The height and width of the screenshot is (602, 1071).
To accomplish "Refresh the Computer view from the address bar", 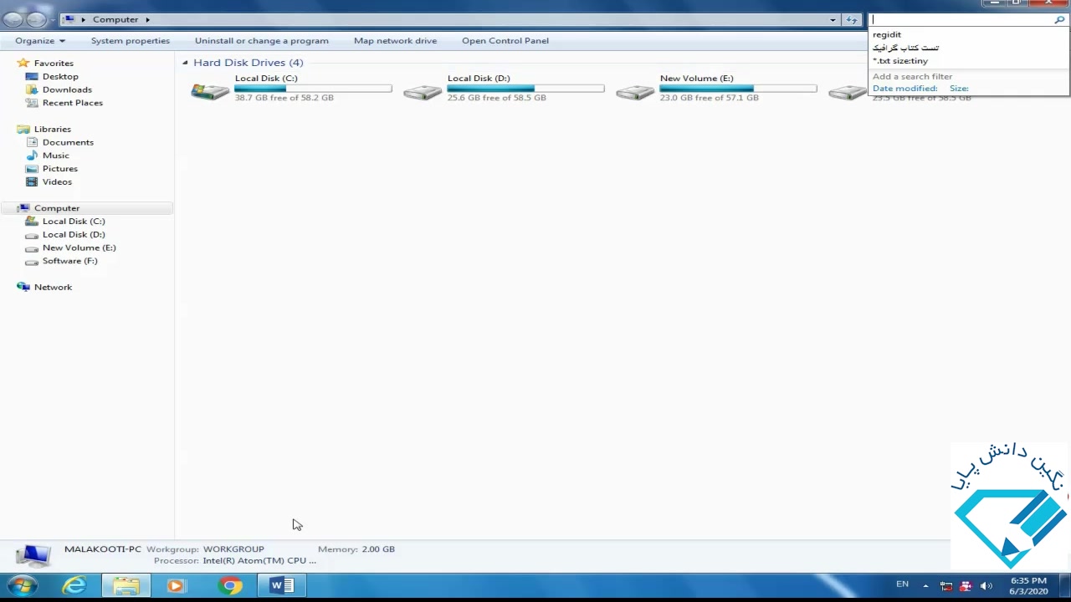I will click(852, 19).
